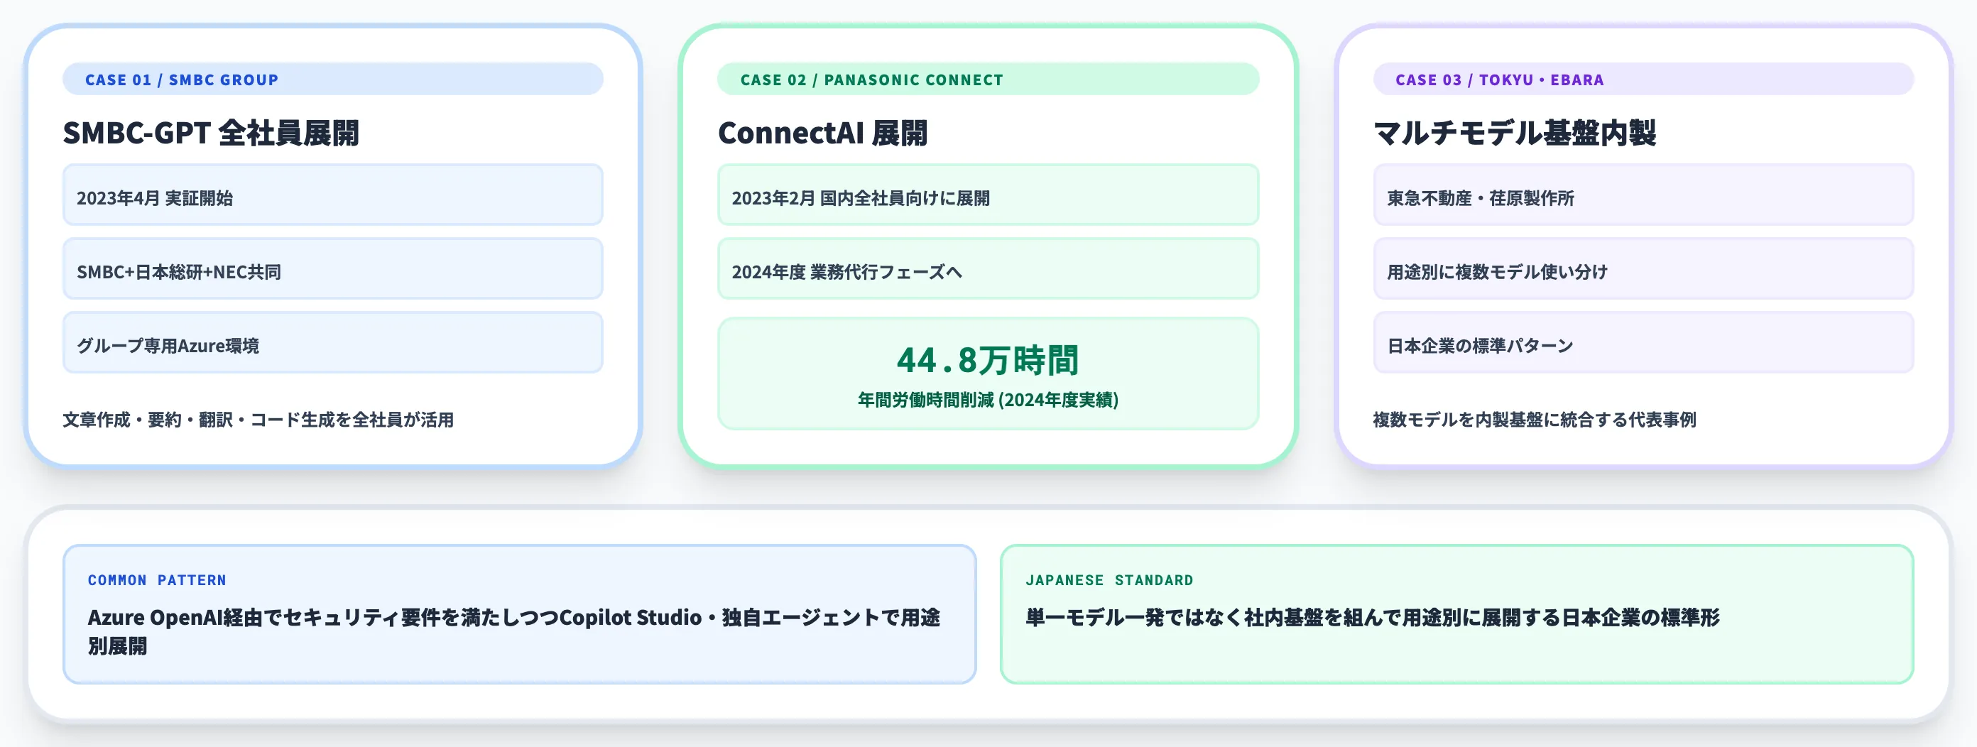Select the 複数モデルを内製基盤に統合する代表事例 text
This screenshot has width=1977, height=747.
click(1534, 420)
